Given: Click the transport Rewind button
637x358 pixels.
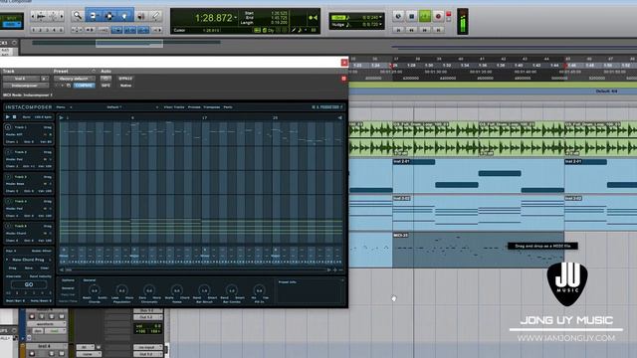Looking at the screenshot, I should coord(411,30).
